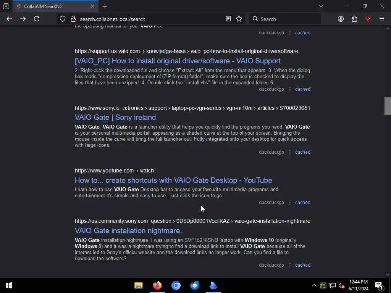Click the page vertical scrollbar thumb

(x=388, y=106)
